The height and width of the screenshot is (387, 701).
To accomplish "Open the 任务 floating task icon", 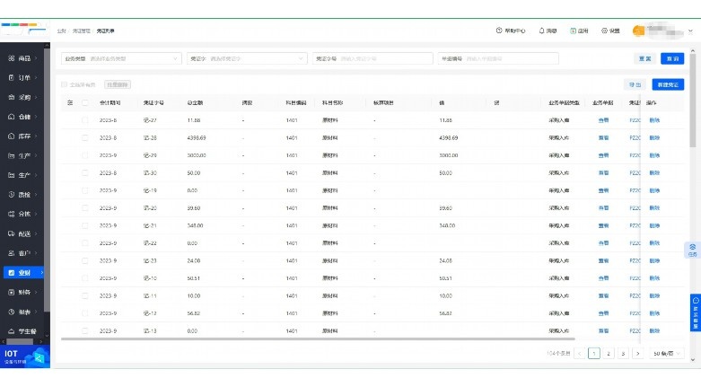I will 693,251.
